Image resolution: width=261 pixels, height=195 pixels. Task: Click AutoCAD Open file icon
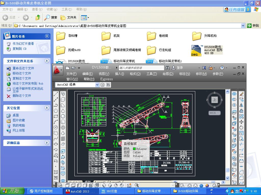click(x=74, y=68)
